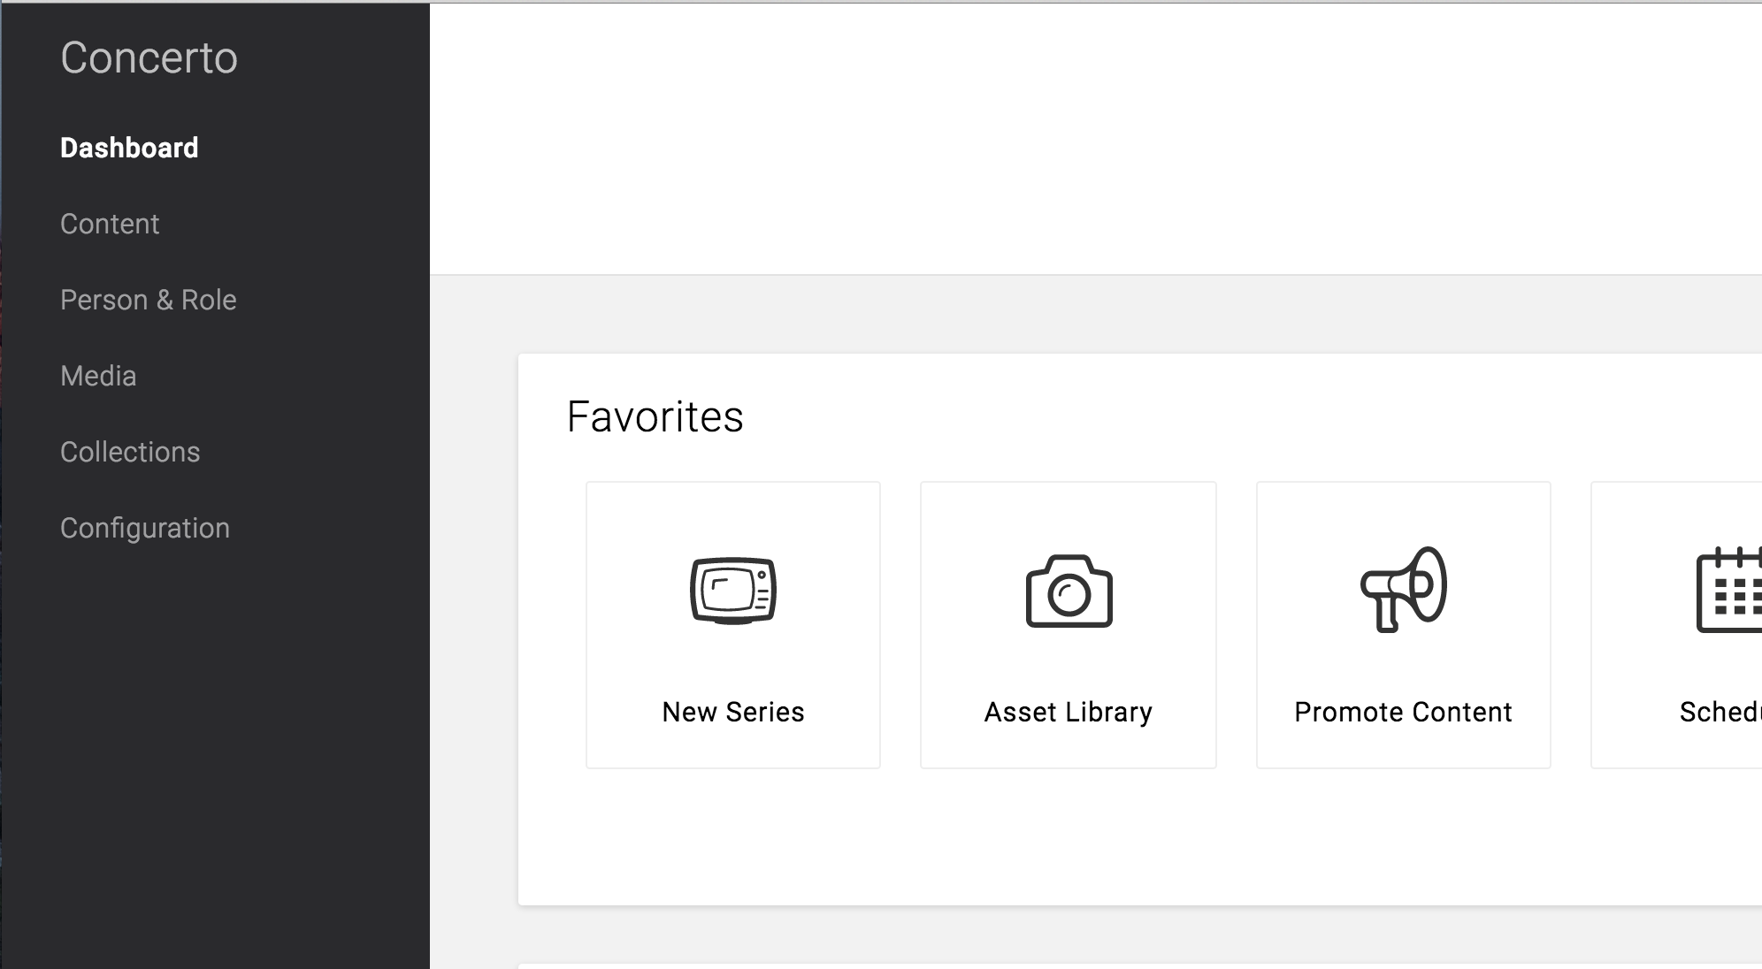Click the partially visible Schedule label
This screenshot has width=1762, height=969.
coord(1720,712)
